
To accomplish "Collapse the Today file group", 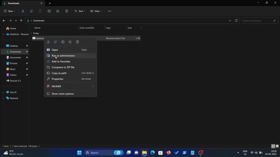I will click(x=31, y=33).
